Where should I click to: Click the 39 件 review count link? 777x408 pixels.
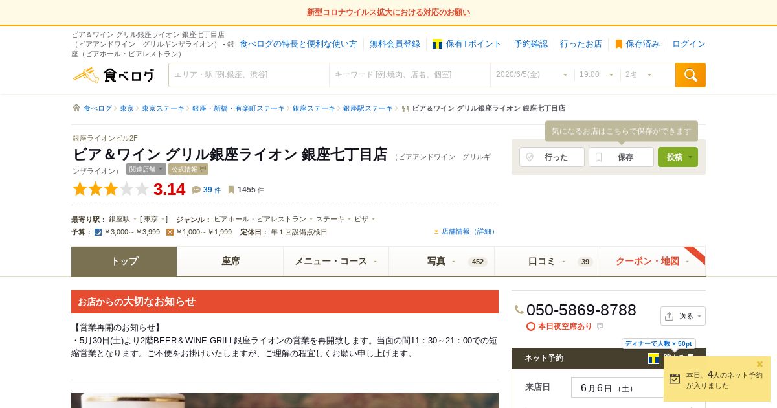point(212,190)
